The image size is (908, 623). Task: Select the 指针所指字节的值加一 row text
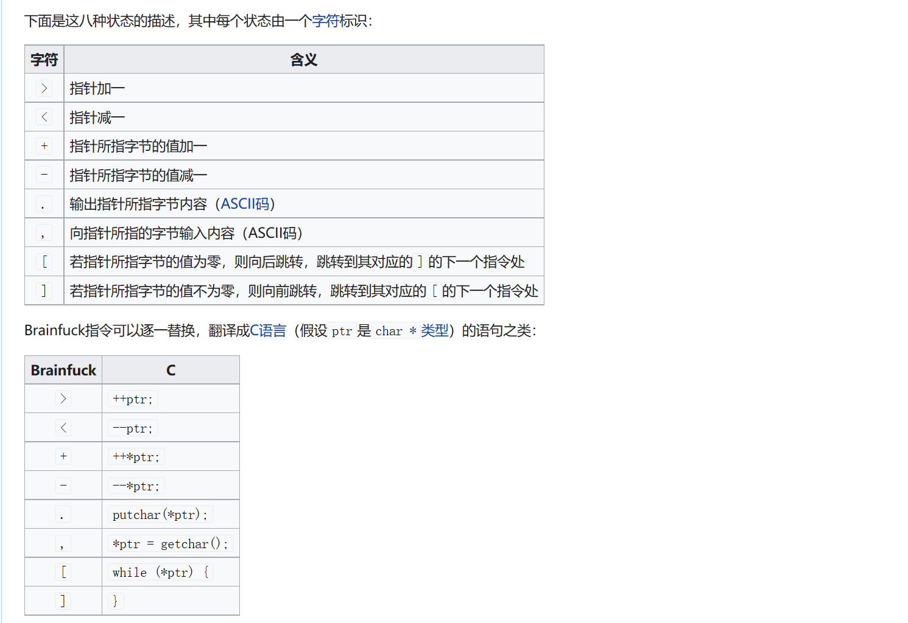[138, 147]
